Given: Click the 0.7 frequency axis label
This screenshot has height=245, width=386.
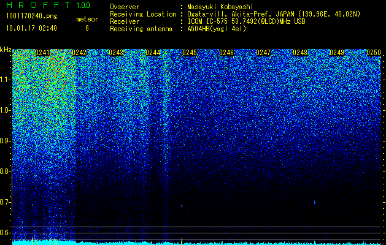Looking at the screenshot, I should tap(6, 202).
